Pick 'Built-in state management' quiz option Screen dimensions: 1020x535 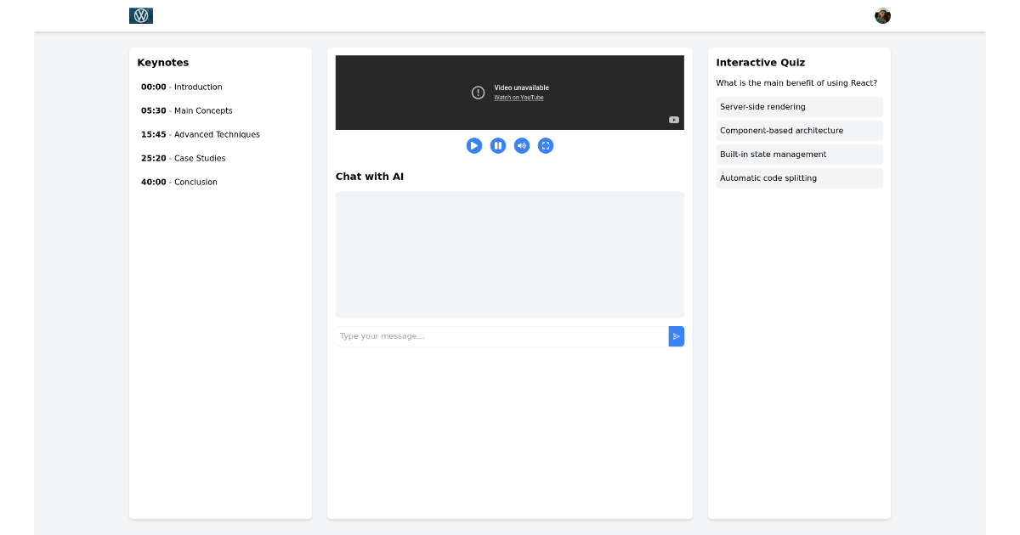799,155
